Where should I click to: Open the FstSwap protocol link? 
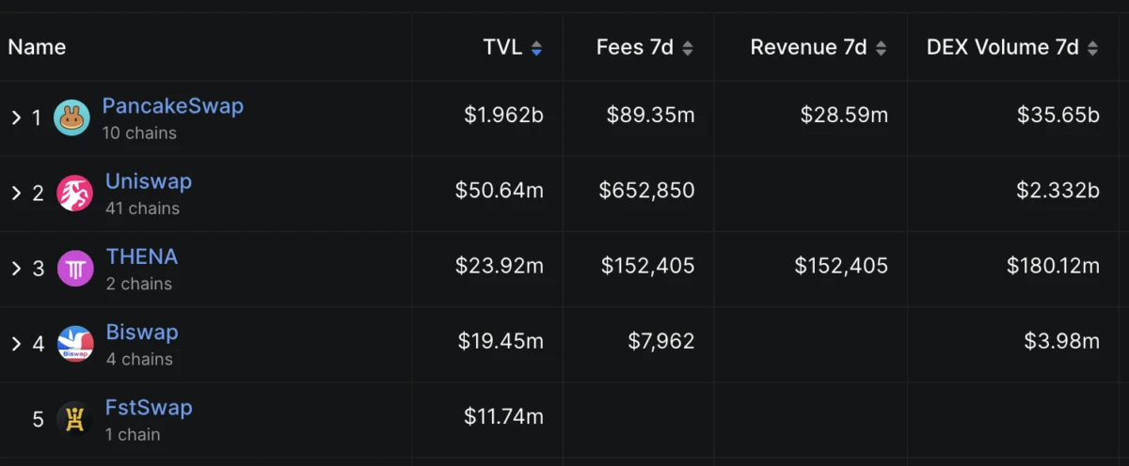click(x=149, y=408)
